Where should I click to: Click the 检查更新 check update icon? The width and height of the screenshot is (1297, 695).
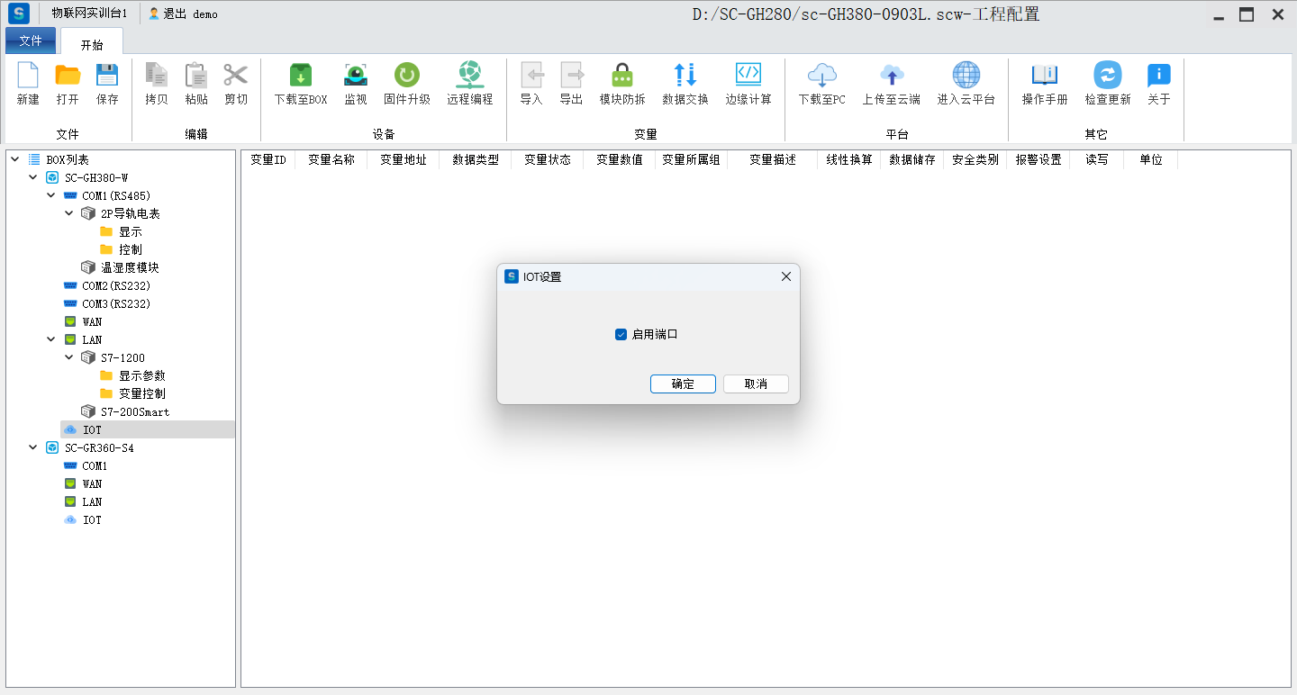(x=1107, y=76)
